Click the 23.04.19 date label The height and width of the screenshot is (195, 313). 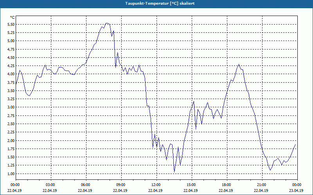(296, 190)
